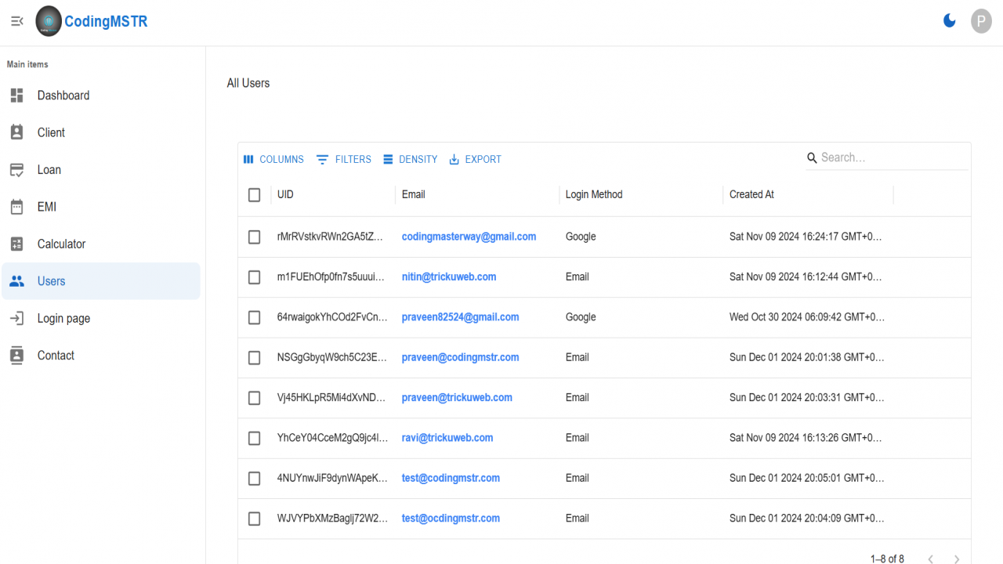
Task: Click the EMI calendar icon in the sidebar
Action: tap(17, 207)
